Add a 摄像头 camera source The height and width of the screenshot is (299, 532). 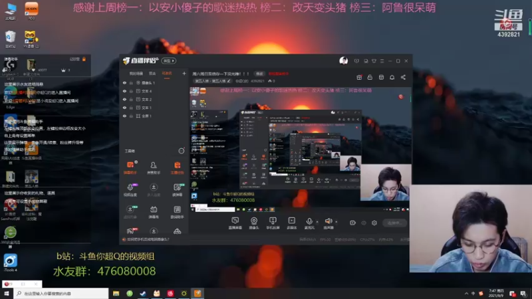pos(254,223)
